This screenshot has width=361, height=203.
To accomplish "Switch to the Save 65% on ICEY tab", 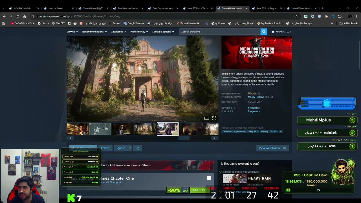I will point(198,8).
